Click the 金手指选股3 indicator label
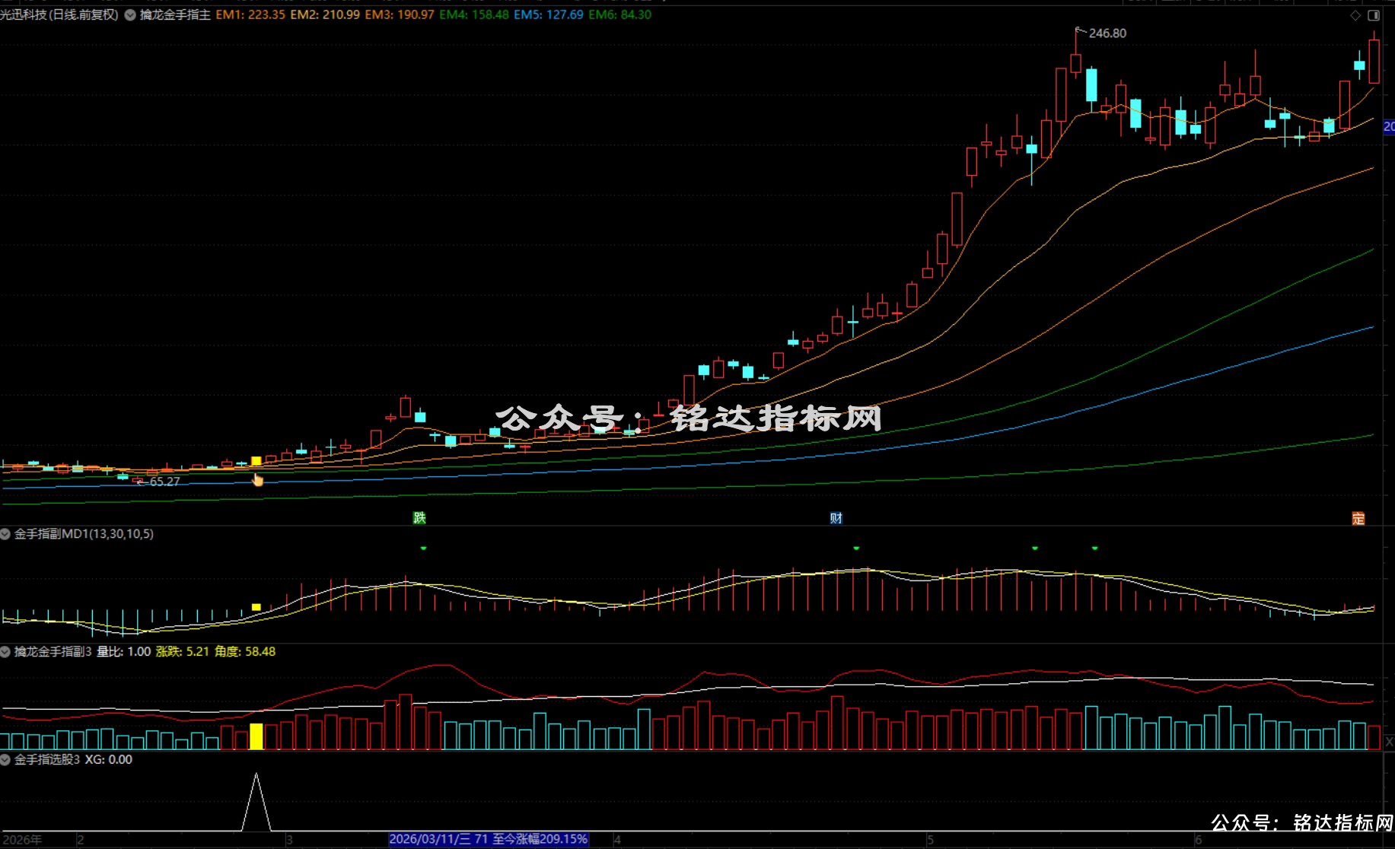This screenshot has height=849, width=1395. [x=47, y=760]
